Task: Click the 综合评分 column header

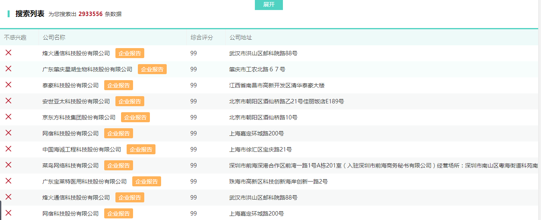Action: (202, 37)
